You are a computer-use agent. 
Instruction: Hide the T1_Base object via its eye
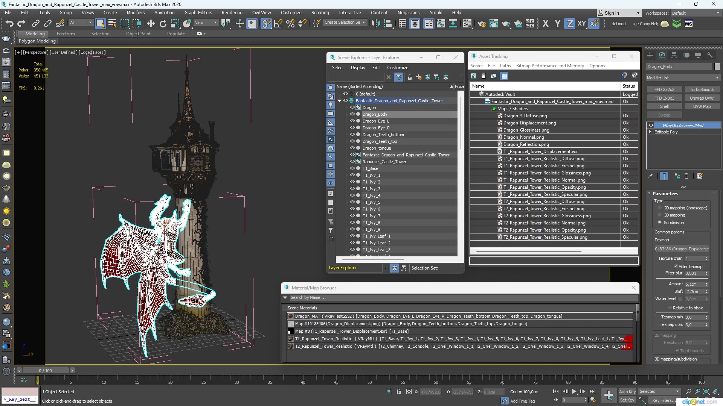tap(352, 168)
